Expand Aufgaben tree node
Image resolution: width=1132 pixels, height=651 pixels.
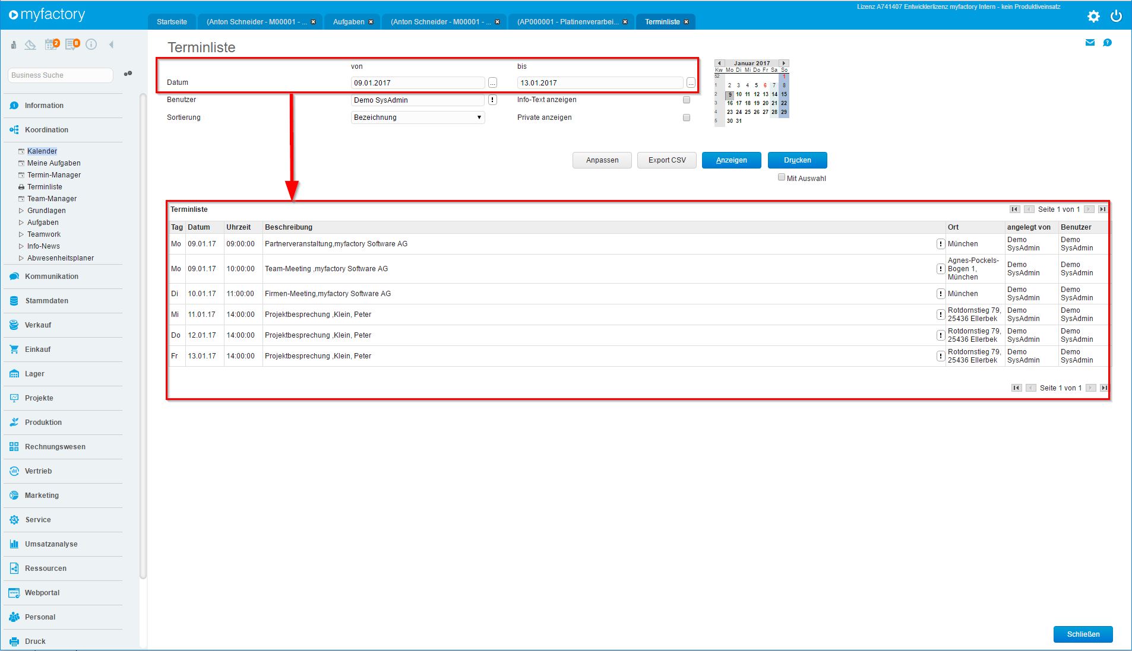click(21, 223)
